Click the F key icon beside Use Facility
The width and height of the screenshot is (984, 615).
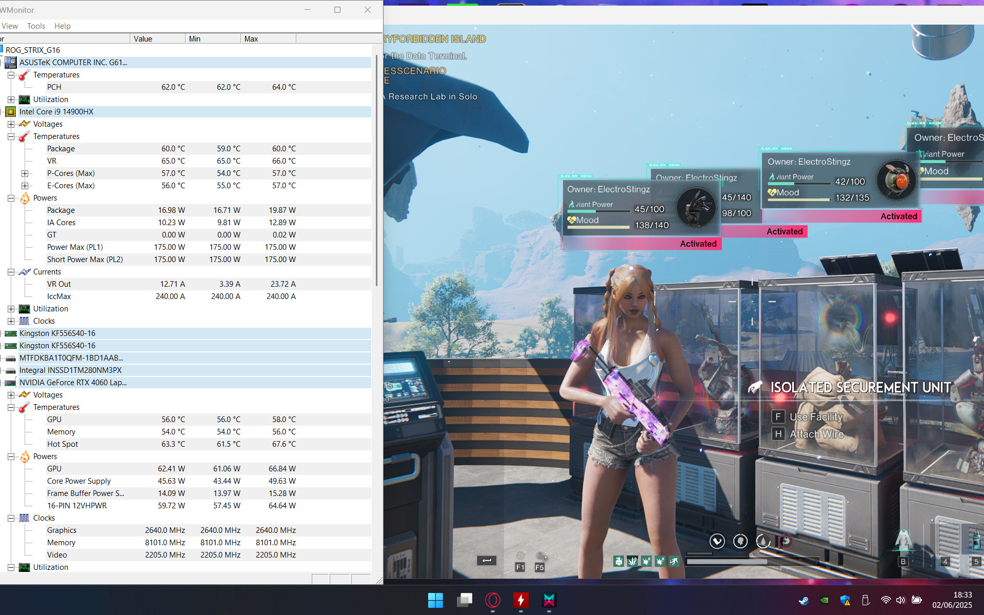pyautogui.click(x=778, y=417)
